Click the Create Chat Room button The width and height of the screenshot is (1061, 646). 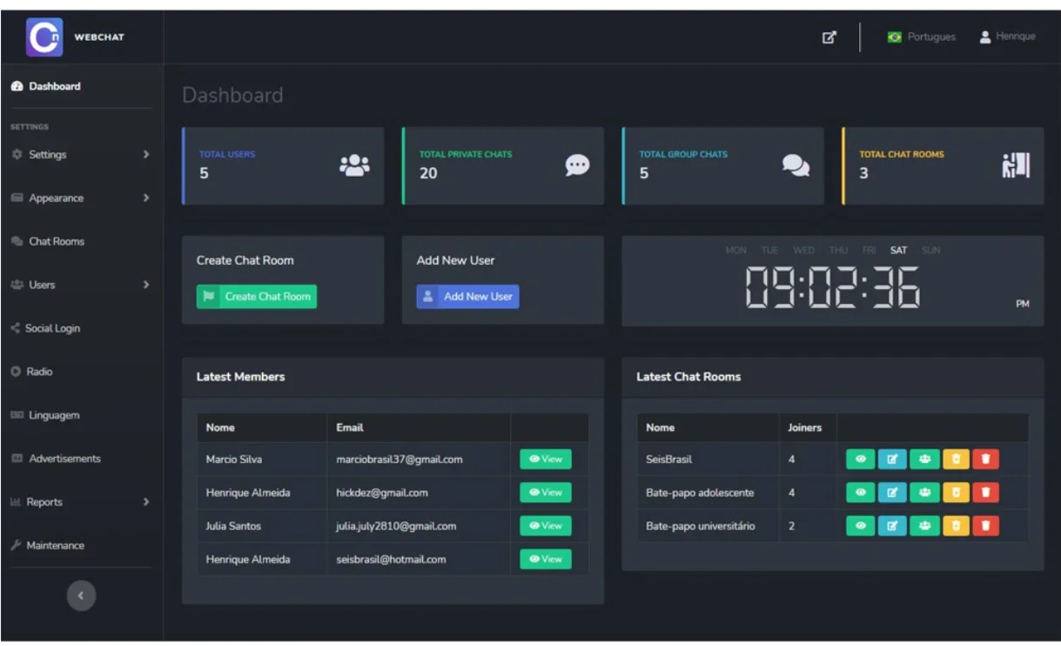point(257,297)
